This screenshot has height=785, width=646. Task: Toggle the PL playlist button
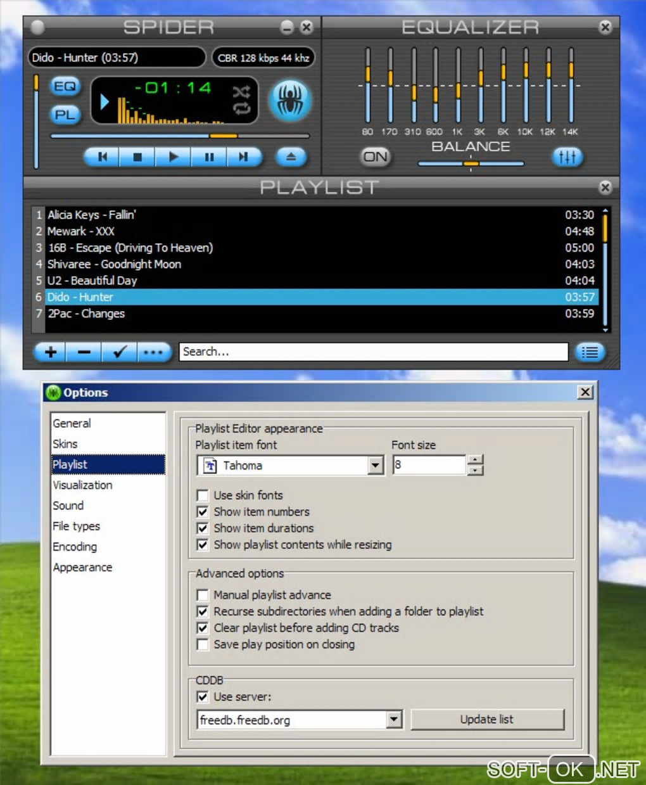(65, 115)
